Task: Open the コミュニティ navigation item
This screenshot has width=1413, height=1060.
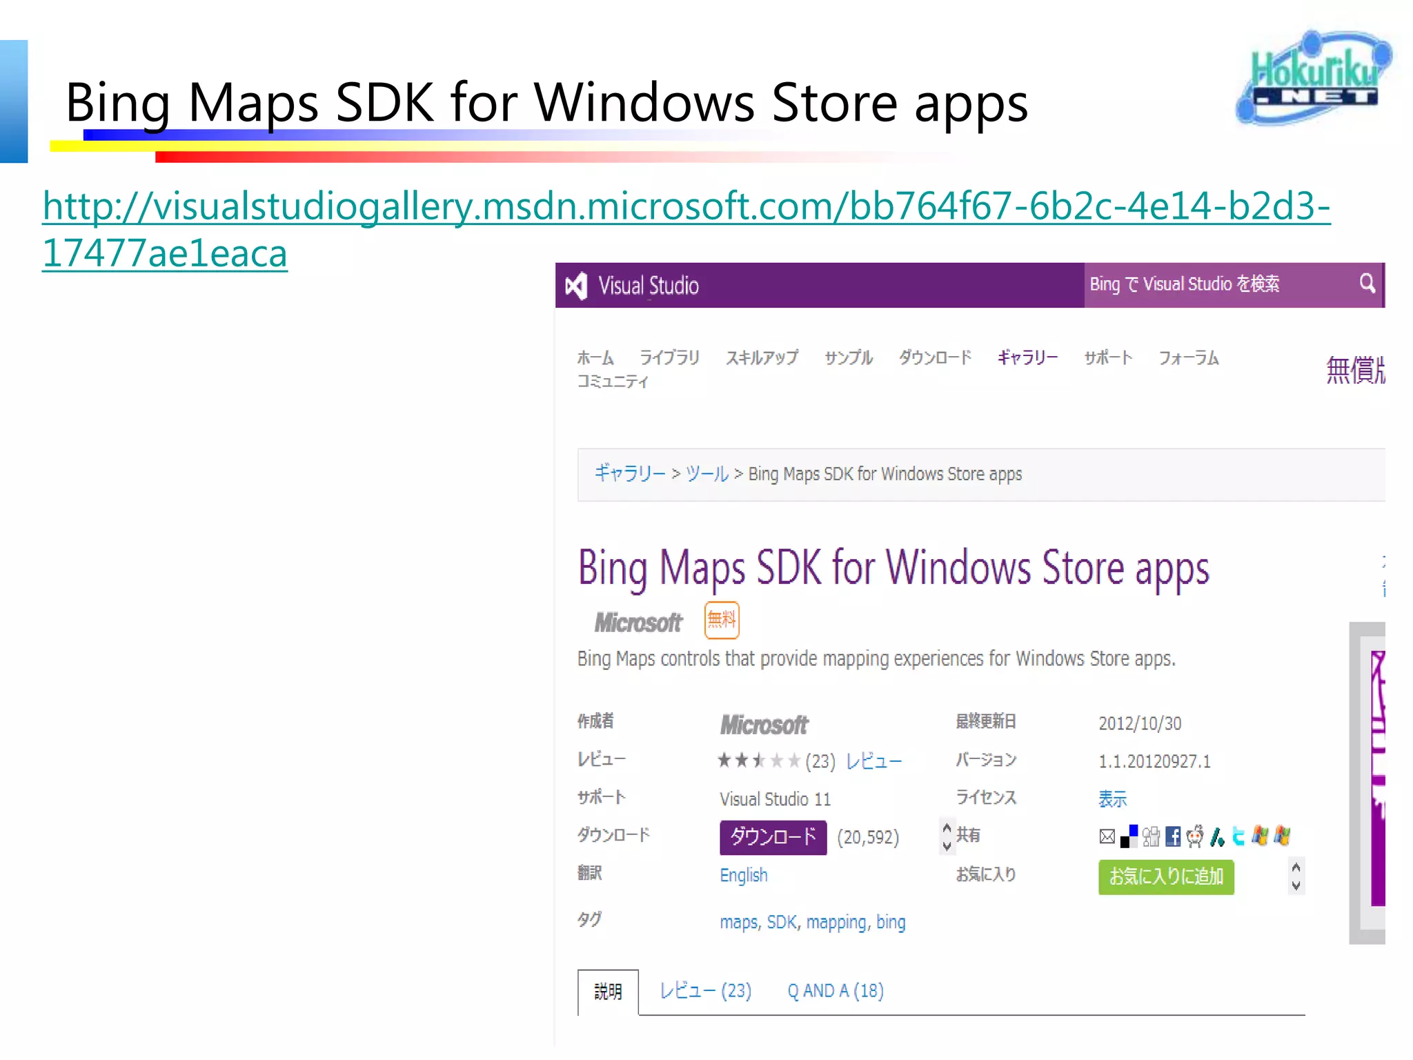Action: click(x=613, y=381)
